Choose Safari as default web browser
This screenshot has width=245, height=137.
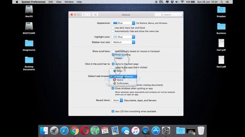coord(123,71)
